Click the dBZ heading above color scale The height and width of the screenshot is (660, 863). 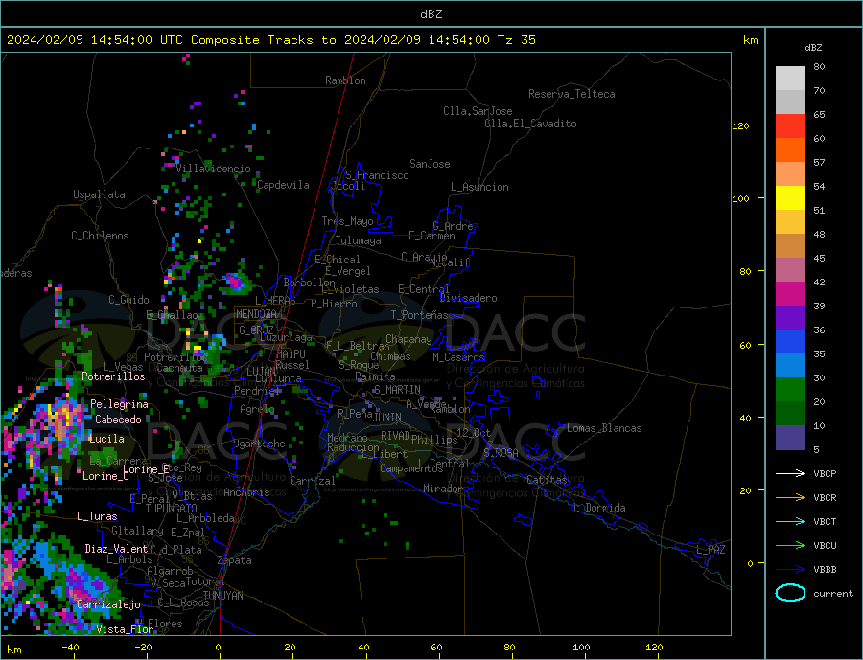[x=813, y=48]
